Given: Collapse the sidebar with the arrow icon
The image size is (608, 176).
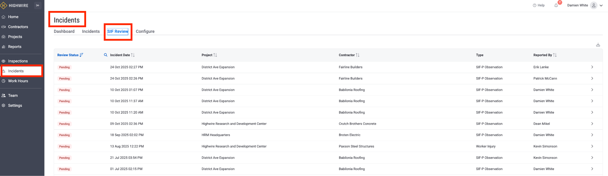Looking at the screenshot, I should coord(38,5).
